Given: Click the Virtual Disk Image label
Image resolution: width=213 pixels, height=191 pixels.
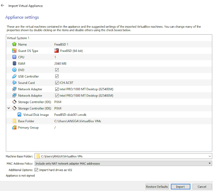Looking at the screenshot, I should pos(36,114).
